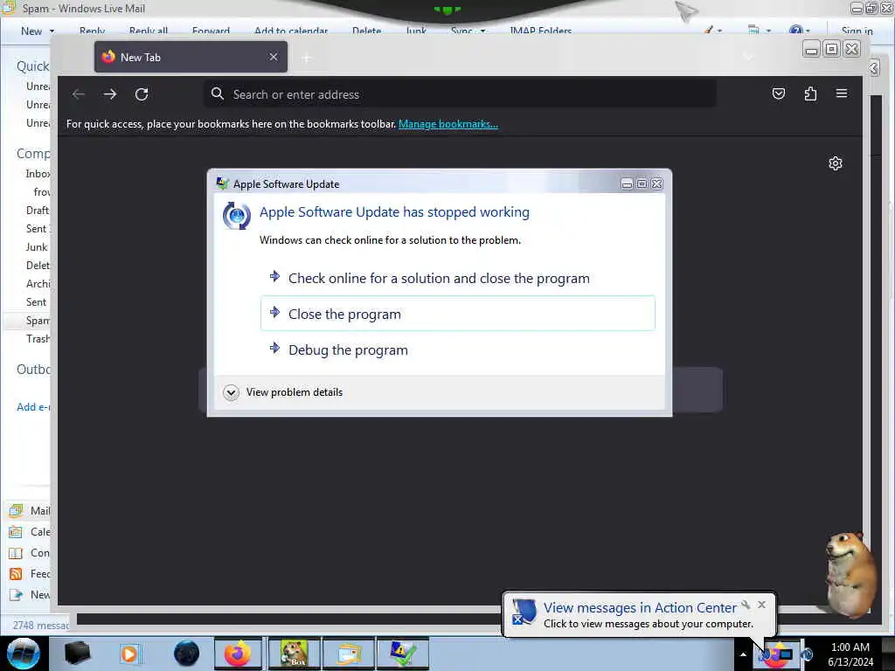Select the Junk folder in Live Mail
895x671 pixels.
click(x=37, y=247)
